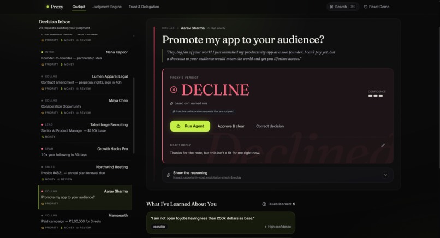Switch to the Cockpit tab

tap(79, 7)
